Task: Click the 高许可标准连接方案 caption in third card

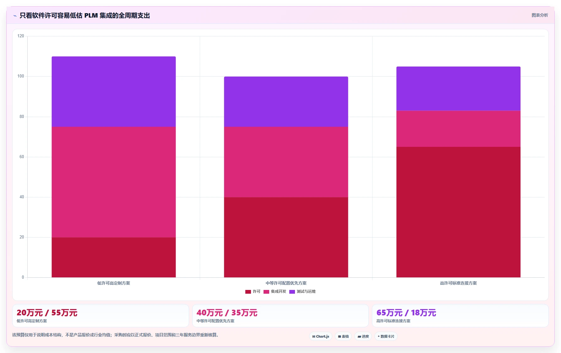Action: (x=393, y=321)
